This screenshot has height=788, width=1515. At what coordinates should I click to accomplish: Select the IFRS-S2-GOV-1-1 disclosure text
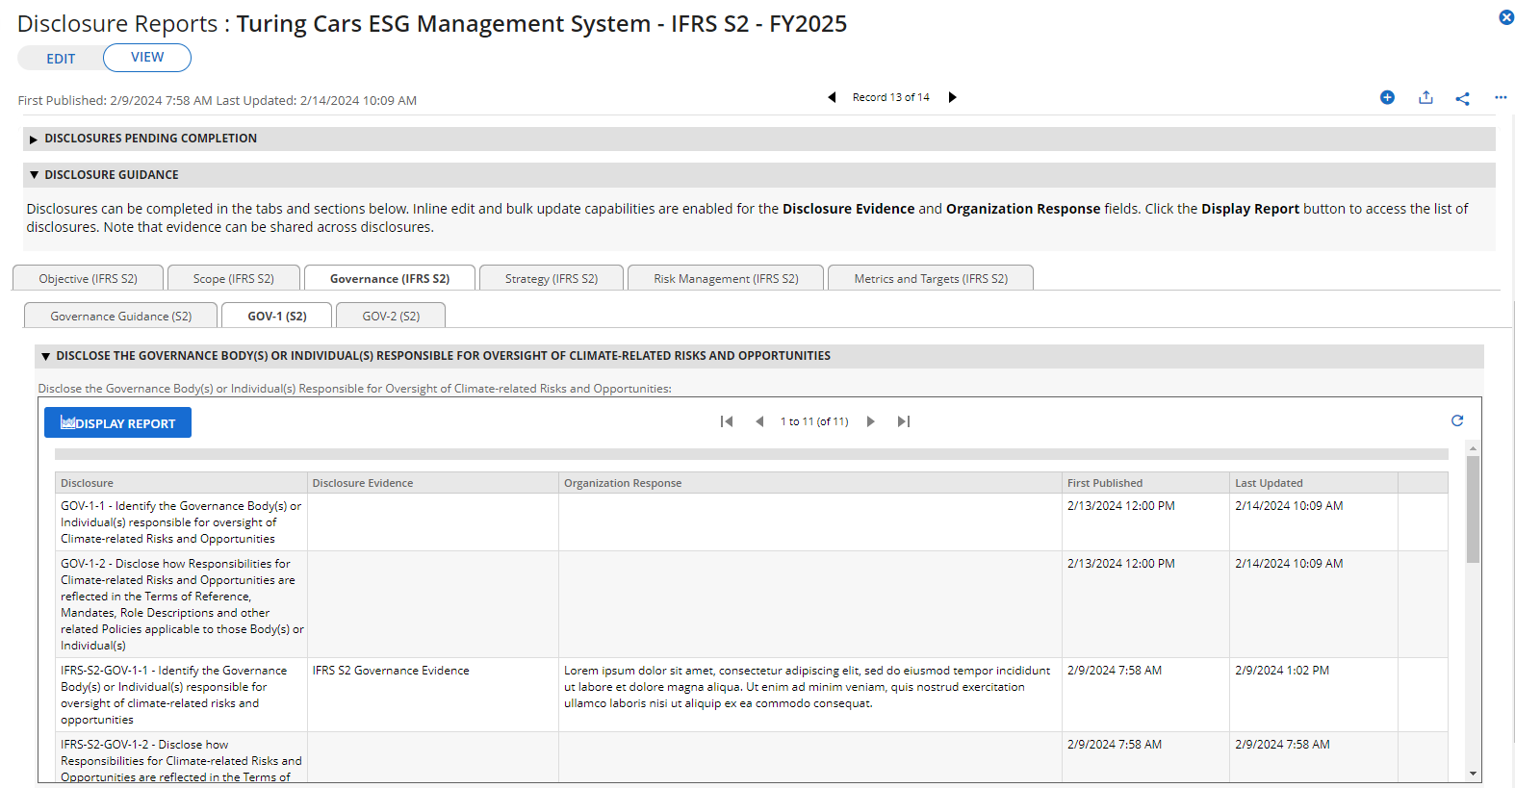click(174, 695)
